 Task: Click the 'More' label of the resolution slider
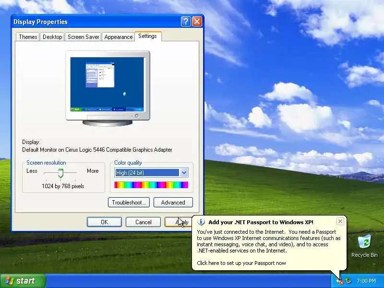(93, 171)
